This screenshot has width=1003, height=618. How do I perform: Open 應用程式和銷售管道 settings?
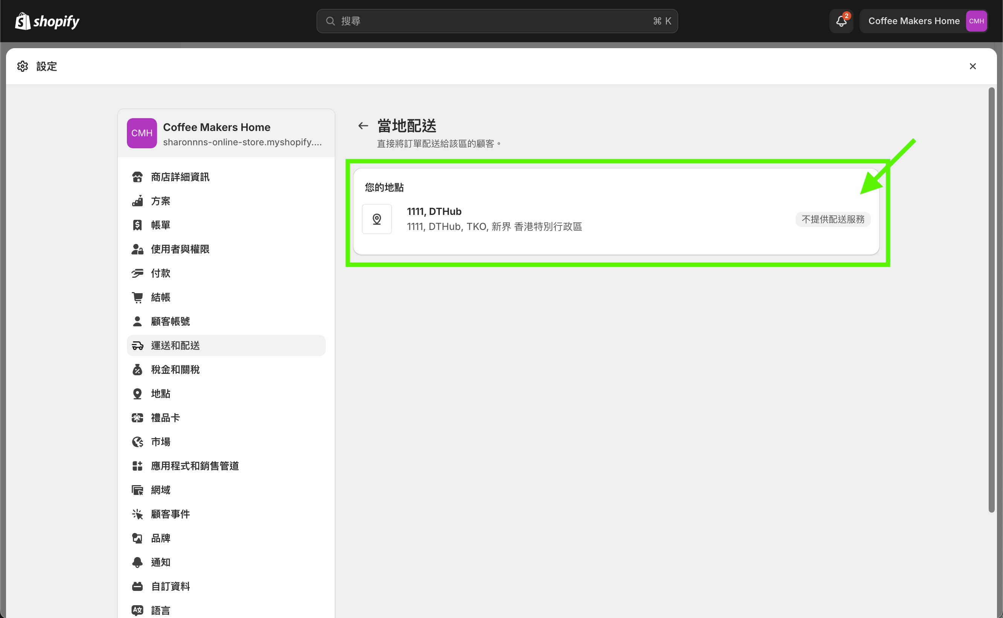click(x=226, y=466)
